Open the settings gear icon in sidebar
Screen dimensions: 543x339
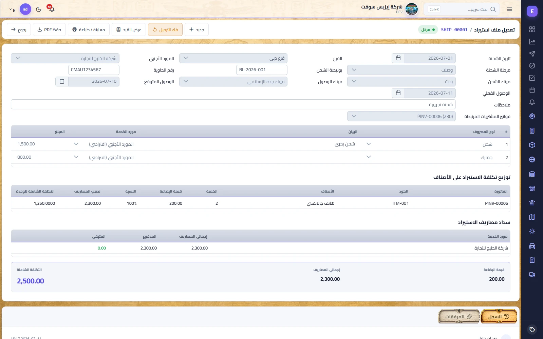coord(532,116)
